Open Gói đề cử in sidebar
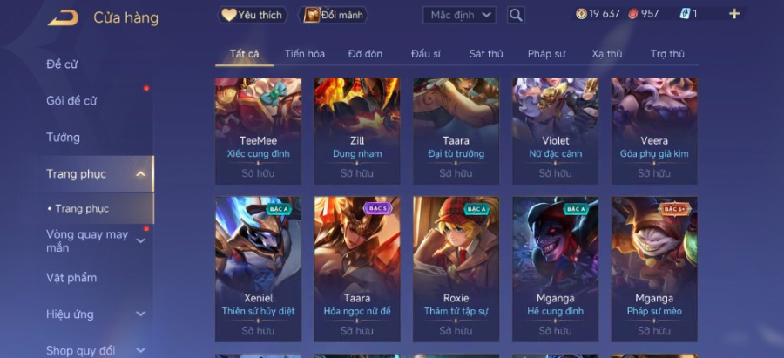The height and width of the screenshot is (358, 784). coord(71,101)
